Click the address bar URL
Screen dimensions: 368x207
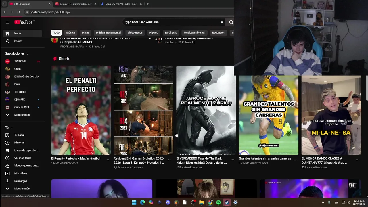coord(50,12)
